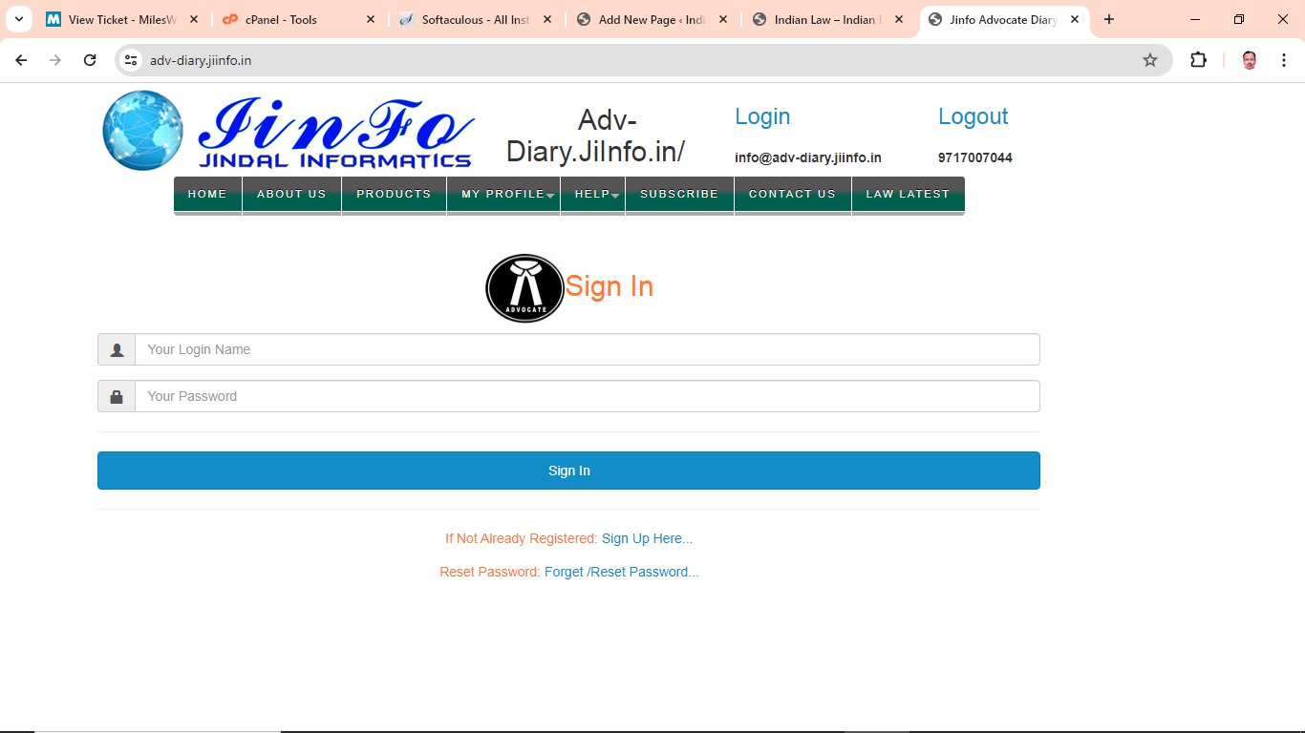Reload the page with the refresh icon
Viewport: 1305px width, 733px height.
(90, 60)
